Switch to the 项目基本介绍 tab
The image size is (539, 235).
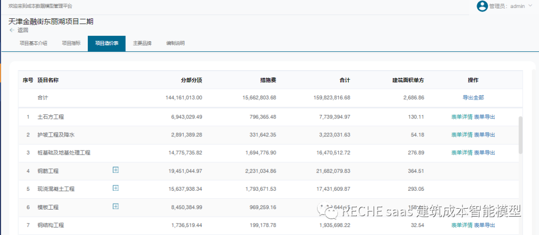pos(33,43)
